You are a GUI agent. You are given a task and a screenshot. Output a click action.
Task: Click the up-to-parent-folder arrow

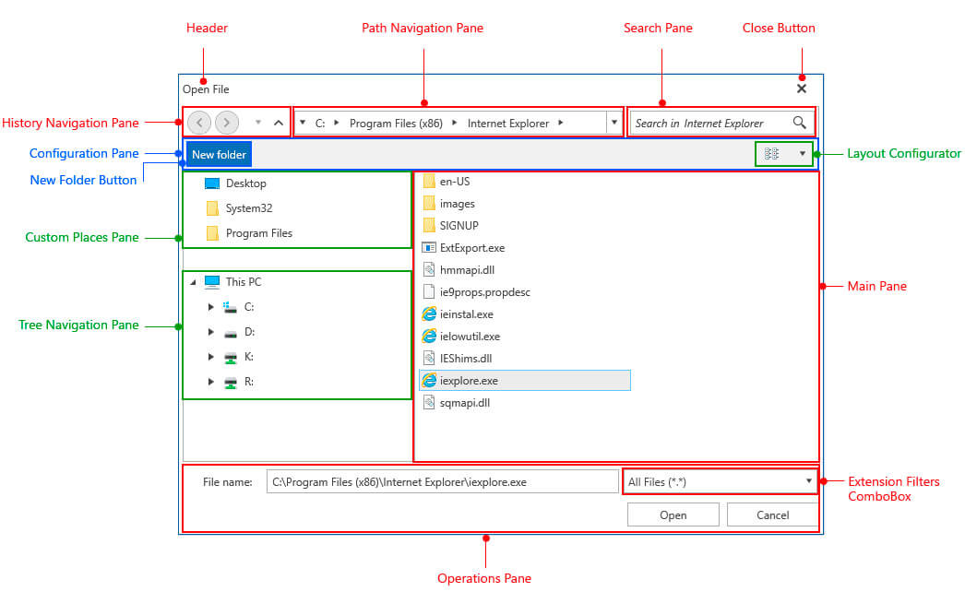tap(278, 121)
